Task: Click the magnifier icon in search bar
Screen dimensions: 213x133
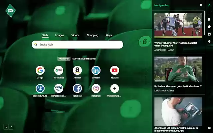Action: 36,45
